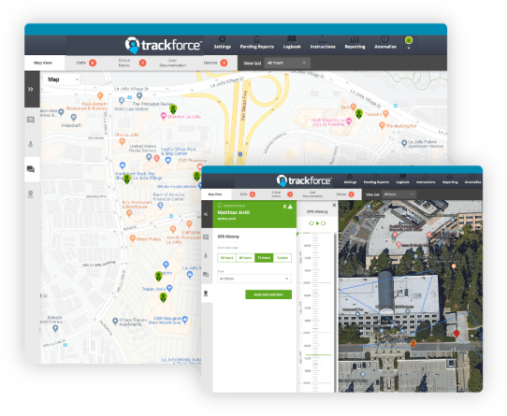The width and height of the screenshot is (507, 416).
Task: Select Custom date range
Action: coord(282,258)
